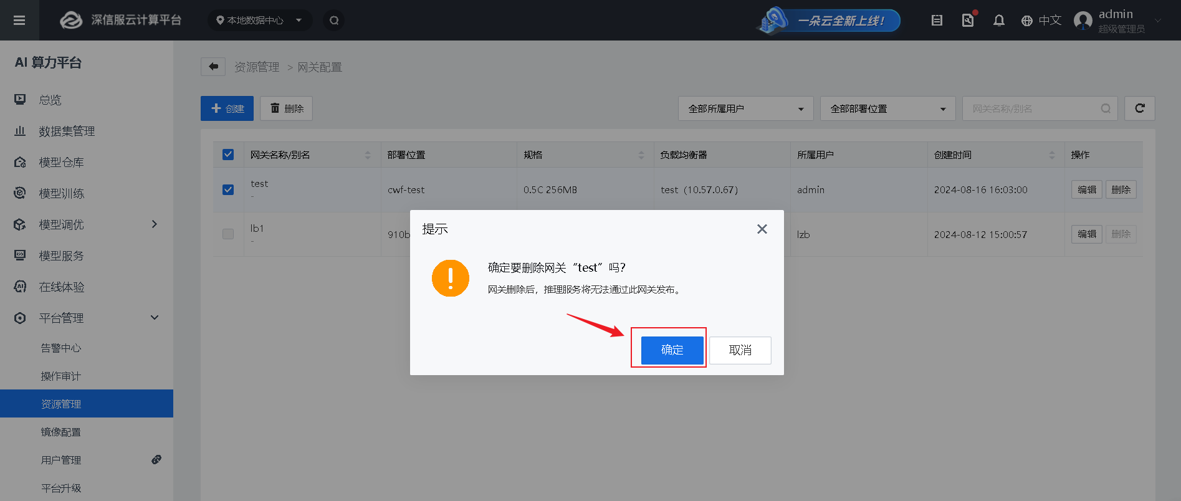
Task: Uncheck the test gateway row checkbox
Action: point(228,189)
